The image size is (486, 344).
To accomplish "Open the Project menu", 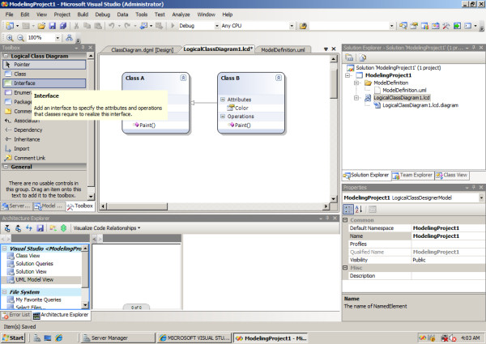I will point(62,15).
